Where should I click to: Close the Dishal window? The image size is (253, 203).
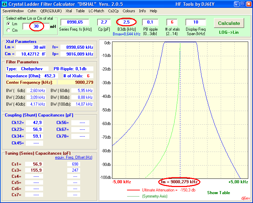tap(249, 4)
